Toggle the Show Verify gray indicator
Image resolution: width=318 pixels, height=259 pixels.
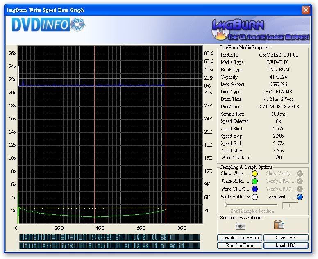pos(300,174)
